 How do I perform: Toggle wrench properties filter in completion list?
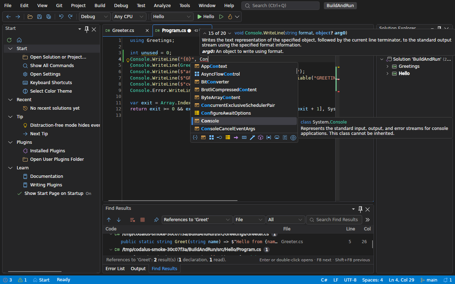click(252, 137)
